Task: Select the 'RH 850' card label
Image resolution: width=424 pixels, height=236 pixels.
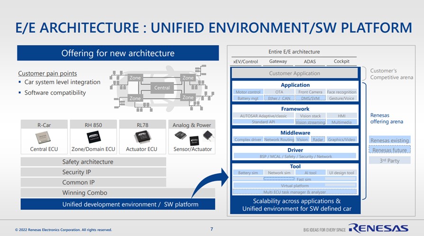Action: click(93, 125)
